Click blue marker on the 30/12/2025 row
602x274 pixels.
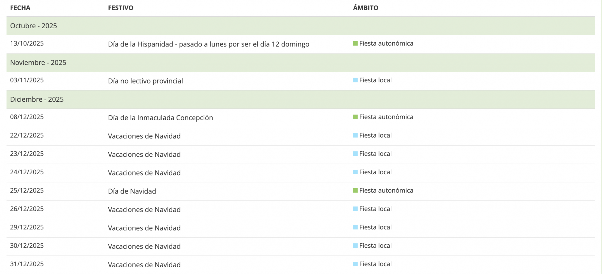(355, 246)
